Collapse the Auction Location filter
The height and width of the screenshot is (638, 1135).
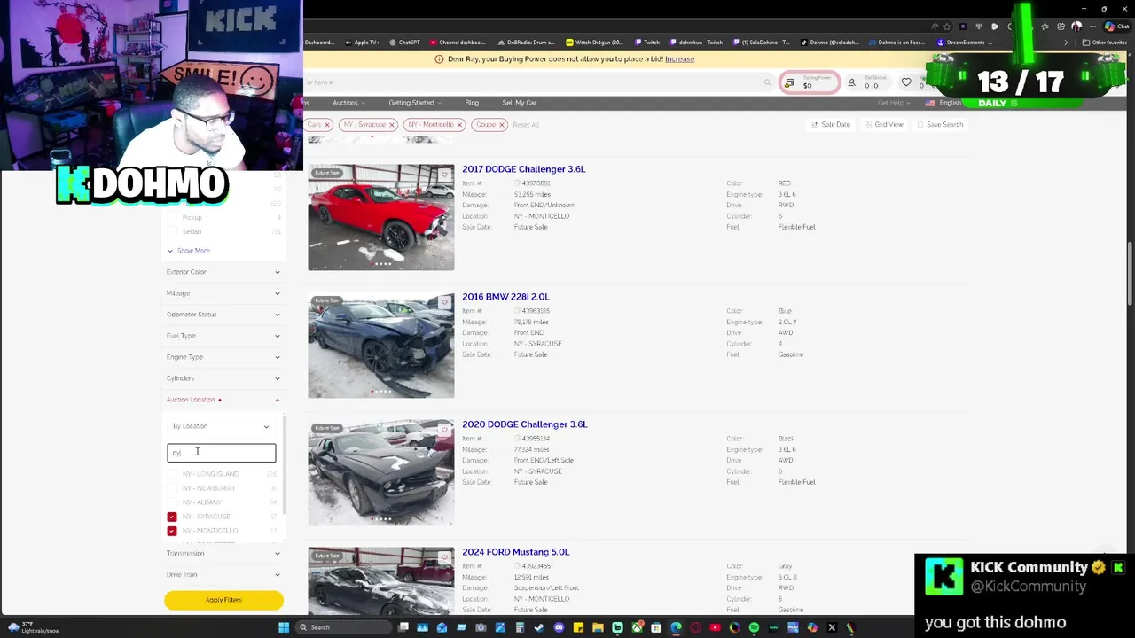[x=223, y=400]
